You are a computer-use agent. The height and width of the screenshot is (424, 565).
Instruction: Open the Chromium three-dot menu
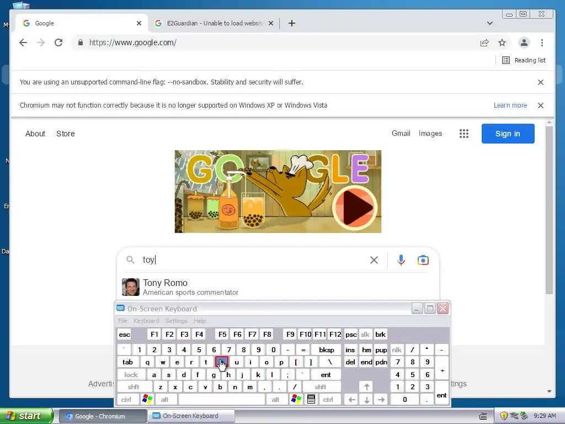click(x=542, y=43)
